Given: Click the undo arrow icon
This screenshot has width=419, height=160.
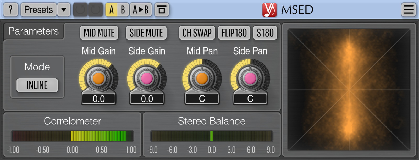Looking at the screenshot, I should click(80, 10).
